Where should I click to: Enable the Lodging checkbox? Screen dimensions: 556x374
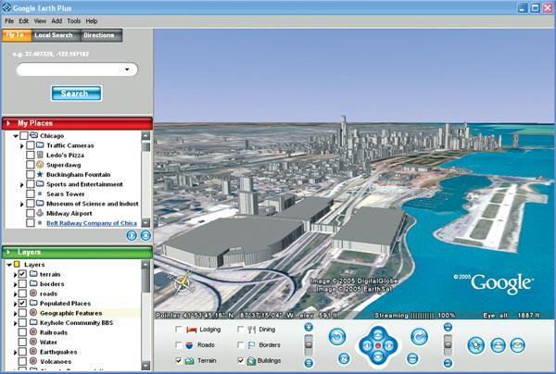pos(179,330)
